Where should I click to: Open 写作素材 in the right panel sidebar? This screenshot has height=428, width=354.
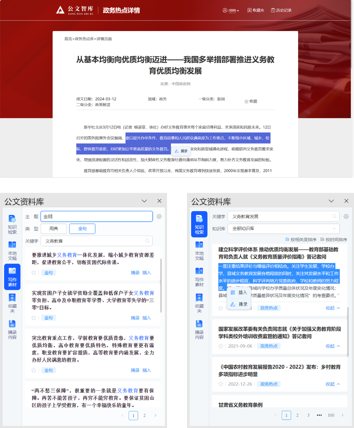(x=199, y=277)
